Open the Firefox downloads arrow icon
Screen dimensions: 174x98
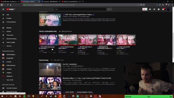(x=157, y=5)
